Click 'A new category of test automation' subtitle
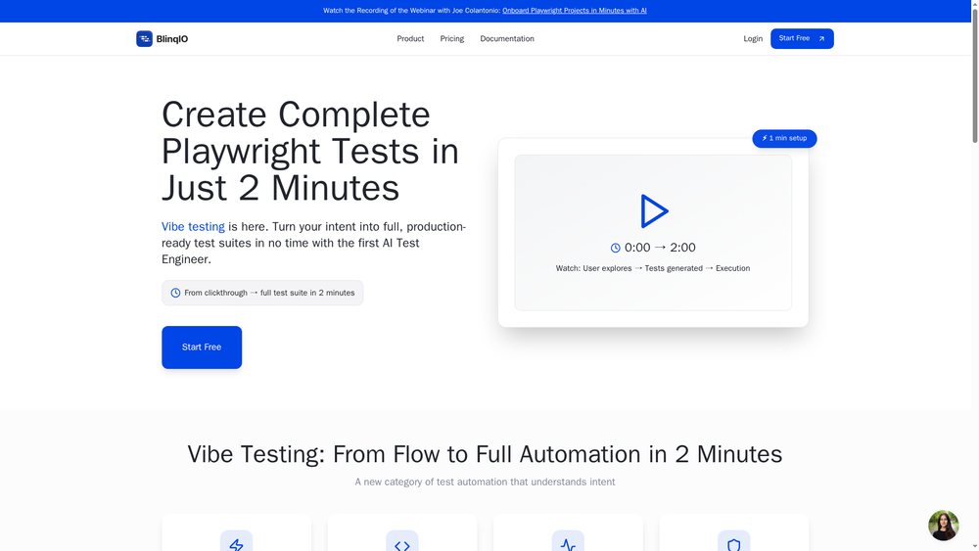The image size is (979, 551). 485,482
